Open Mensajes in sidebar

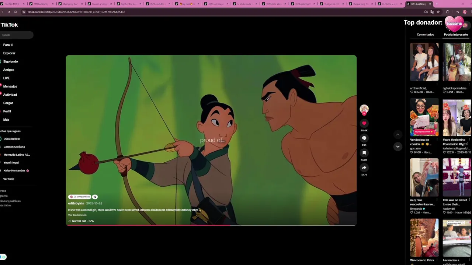coord(10,86)
